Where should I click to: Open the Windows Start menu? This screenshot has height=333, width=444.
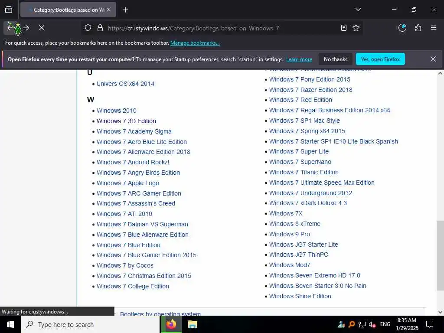point(10,324)
